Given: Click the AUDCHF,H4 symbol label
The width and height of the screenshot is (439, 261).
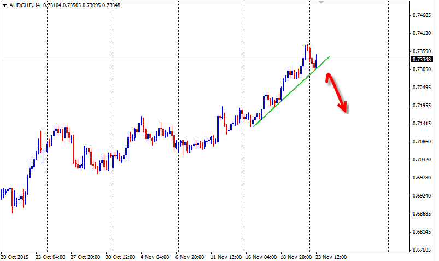Looking at the screenshot, I should (x=25, y=5).
